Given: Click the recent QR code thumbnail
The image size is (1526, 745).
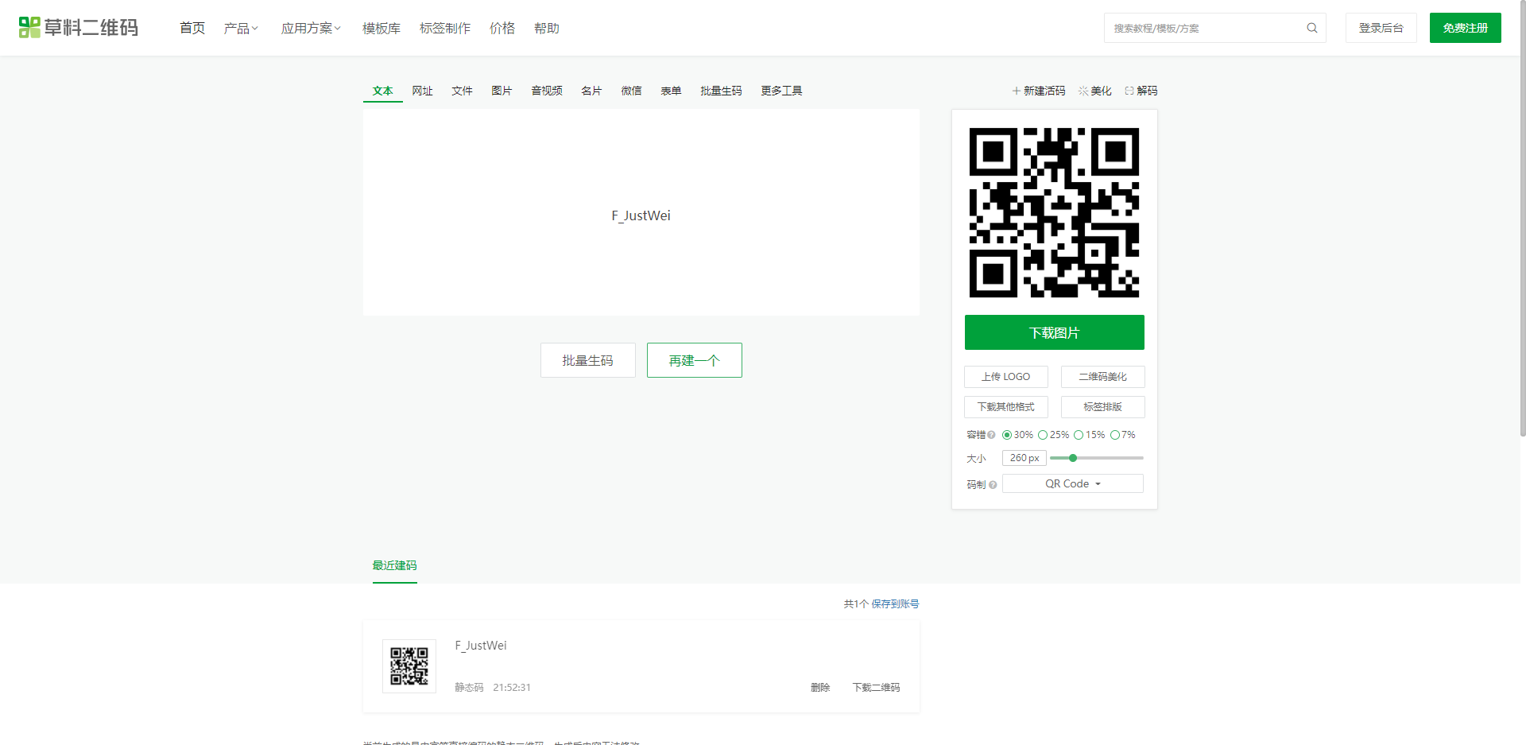Looking at the screenshot, I should click(x=409, y=666).
